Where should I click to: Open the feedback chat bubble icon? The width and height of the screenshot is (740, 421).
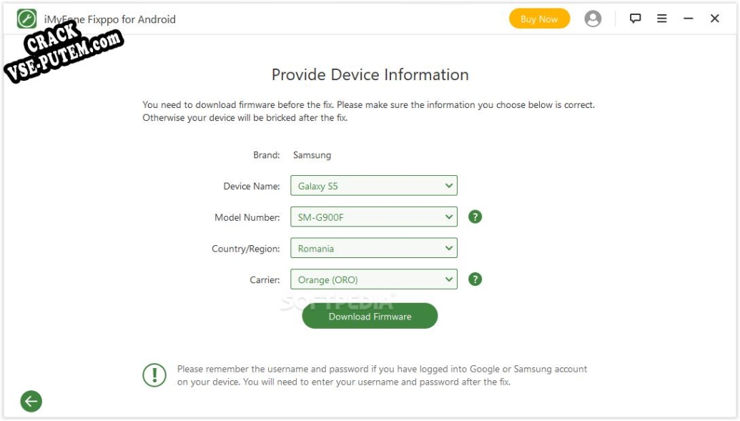pos(635,19)
